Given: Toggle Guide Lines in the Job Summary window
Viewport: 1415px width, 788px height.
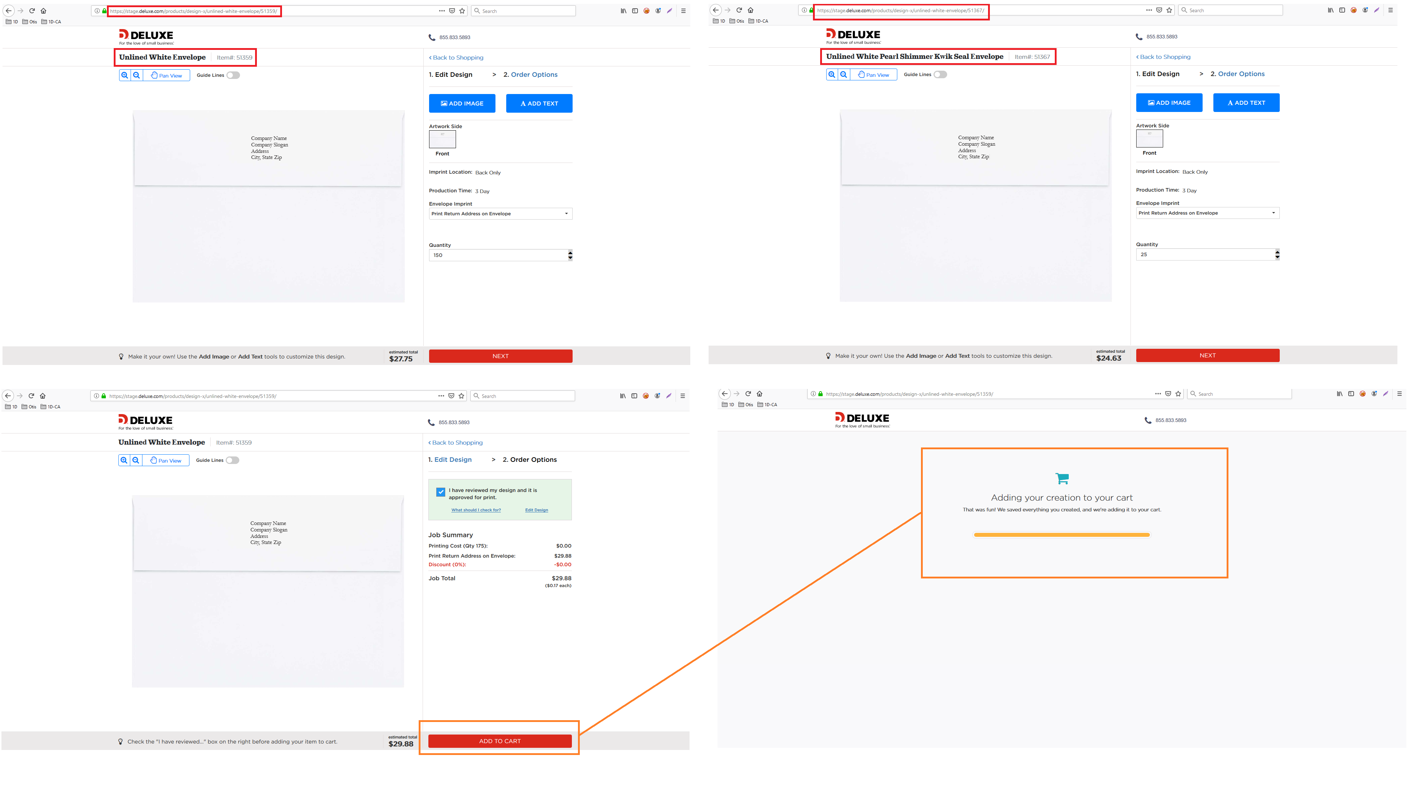Looking at the screenshot, I should point(232,460).
